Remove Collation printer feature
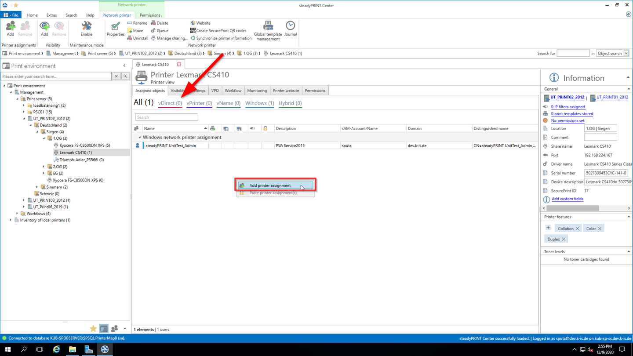This screenshot has width=633, height=356. click(x=578, y=229)
